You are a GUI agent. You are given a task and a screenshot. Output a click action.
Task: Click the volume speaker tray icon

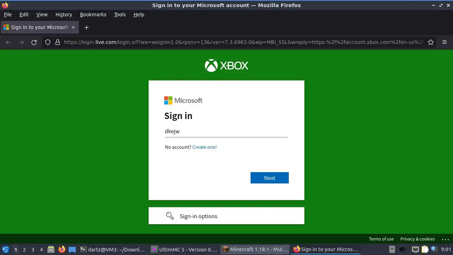(402, 249)
